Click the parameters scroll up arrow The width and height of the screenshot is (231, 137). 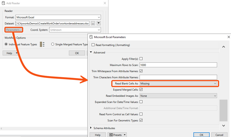click(x=223, y=47)
